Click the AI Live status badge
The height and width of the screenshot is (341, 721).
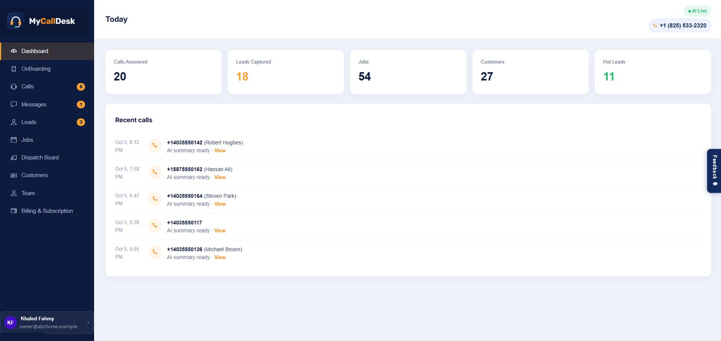click(x=698, y=11)
